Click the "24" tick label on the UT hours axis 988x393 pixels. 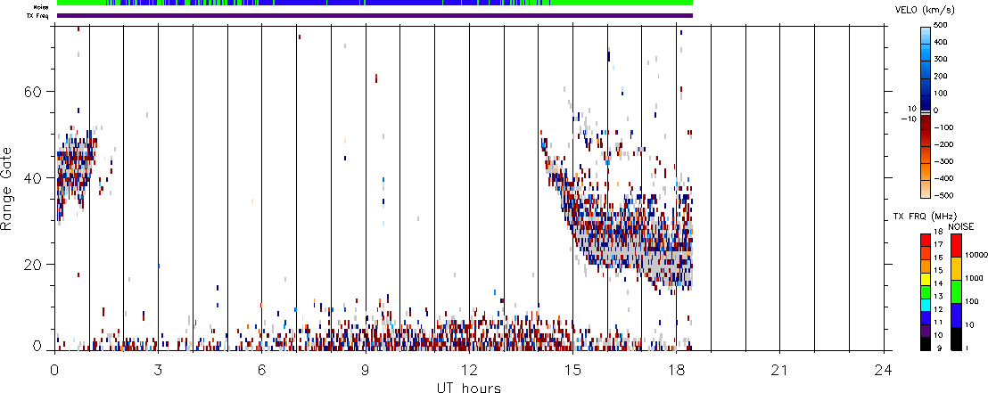point(883,369)
